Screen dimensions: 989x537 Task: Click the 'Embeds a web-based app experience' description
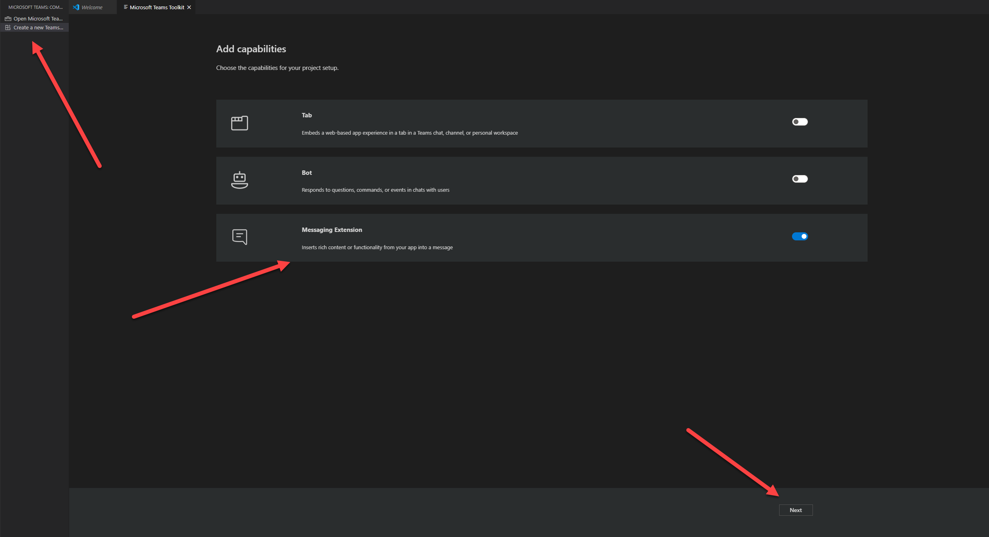pos(410,133)
